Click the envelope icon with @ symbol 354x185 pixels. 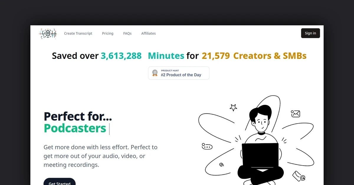click(x=299, y=176)
